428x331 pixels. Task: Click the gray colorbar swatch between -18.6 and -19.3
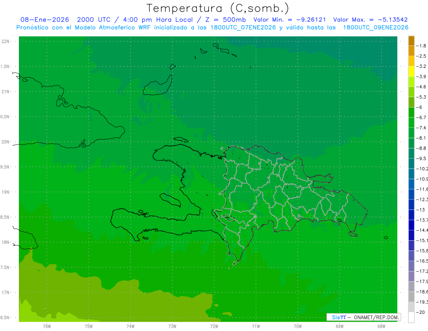coord(411,297)
